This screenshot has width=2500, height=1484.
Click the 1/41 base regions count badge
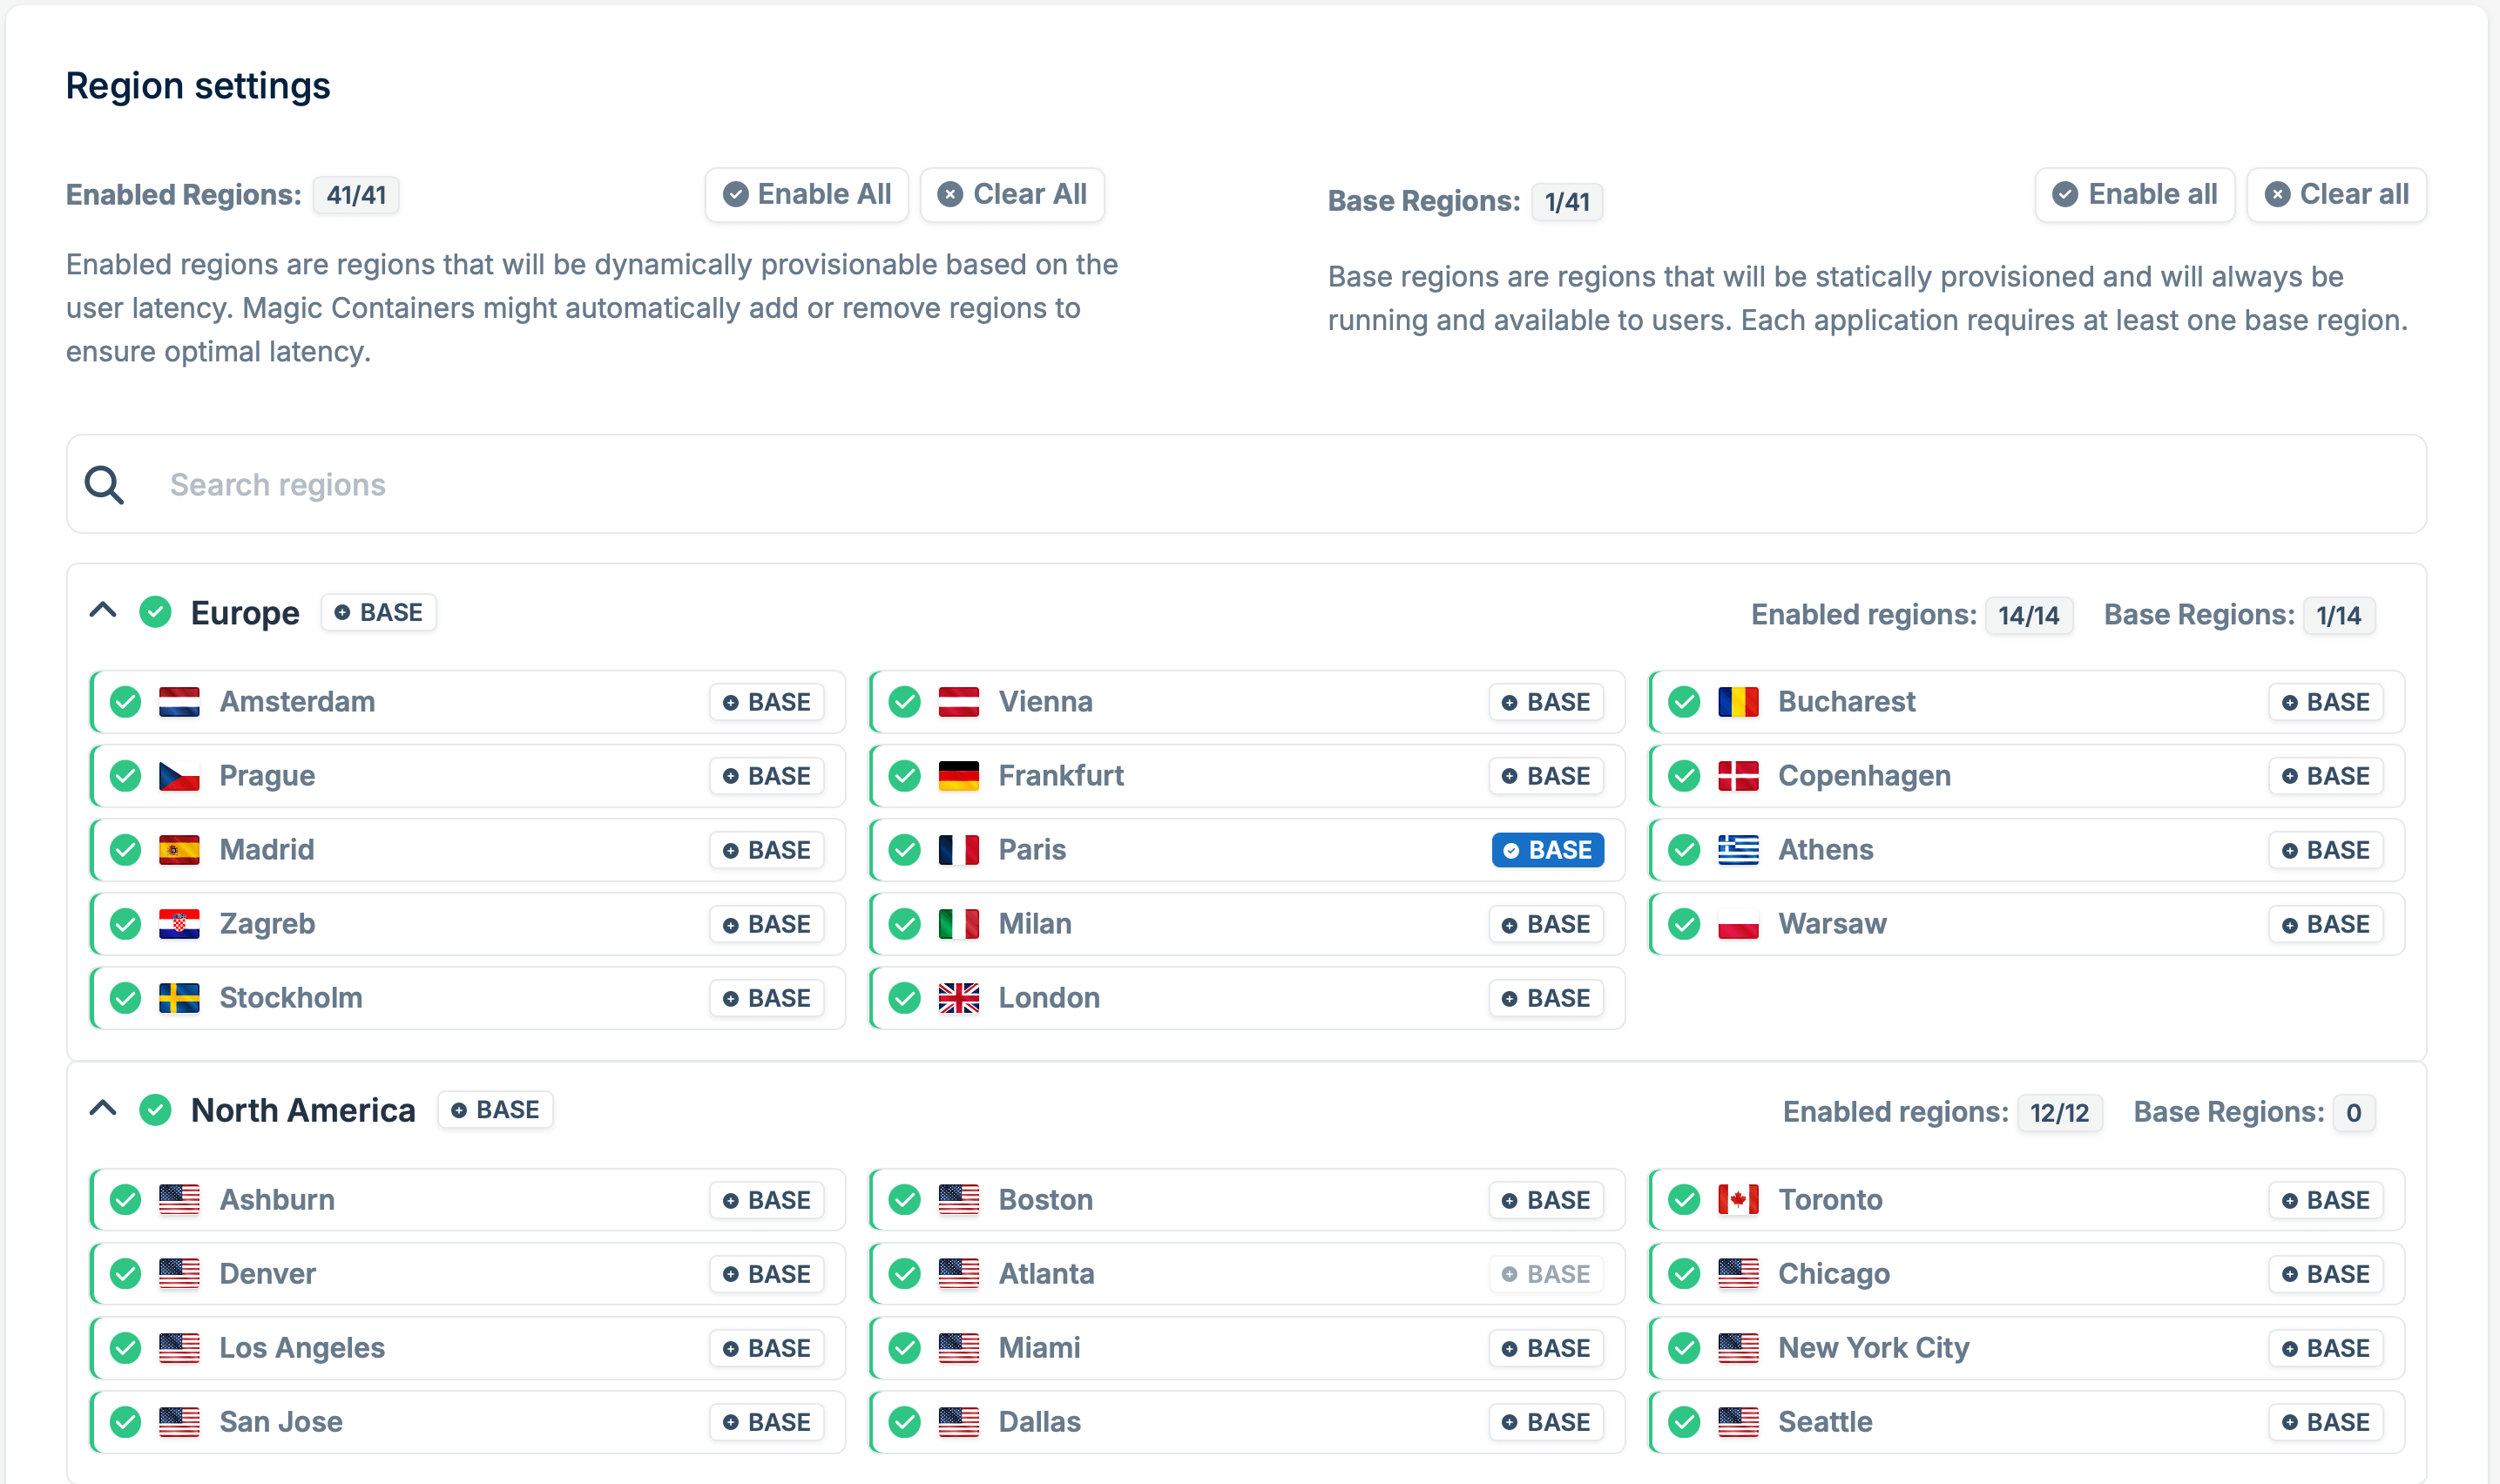tap(1567, 202)
